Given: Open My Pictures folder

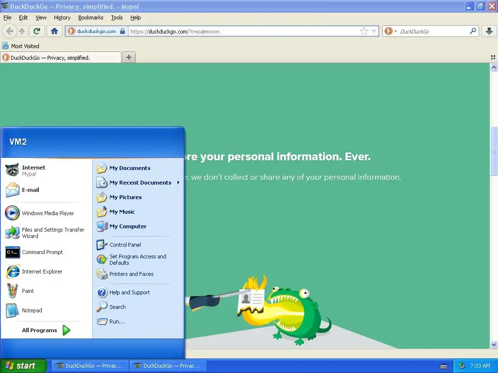Looking at the screenshot, I should click(139, 197).
